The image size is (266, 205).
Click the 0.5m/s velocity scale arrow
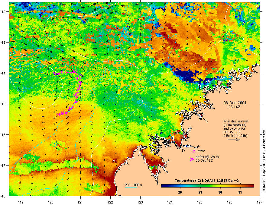(234, 140)
